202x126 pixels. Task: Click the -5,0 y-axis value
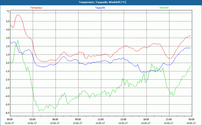tap(7, 105)
